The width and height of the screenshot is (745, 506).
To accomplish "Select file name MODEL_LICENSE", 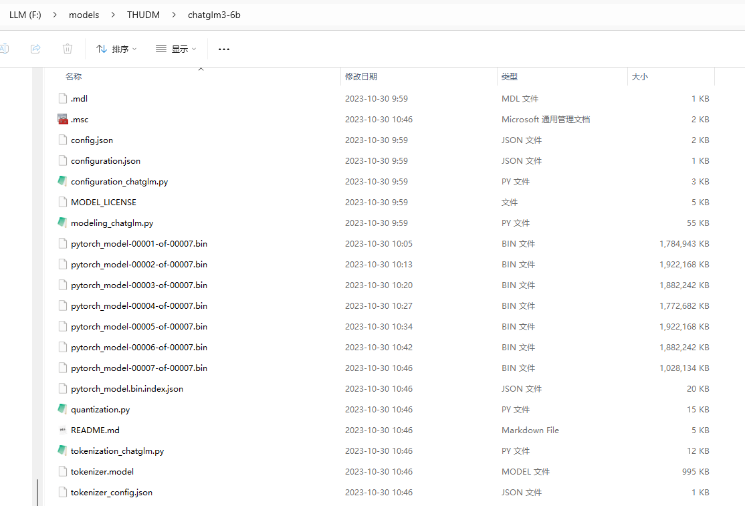I will click(x=104, y=203).
